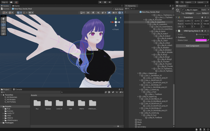Screen dimensions: 210x131
Task: Toggle scene view rotation lock
Action: pos(121,18)
